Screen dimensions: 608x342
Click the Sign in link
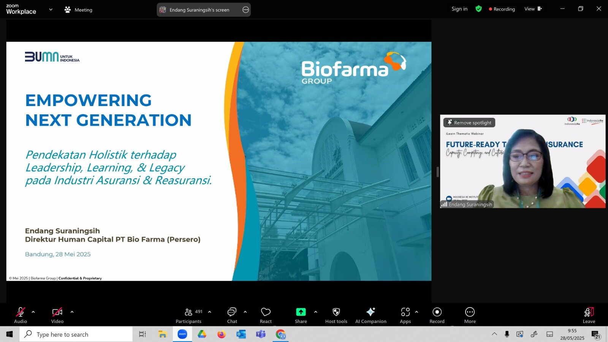pyautogui.click(x=459, y=9)
